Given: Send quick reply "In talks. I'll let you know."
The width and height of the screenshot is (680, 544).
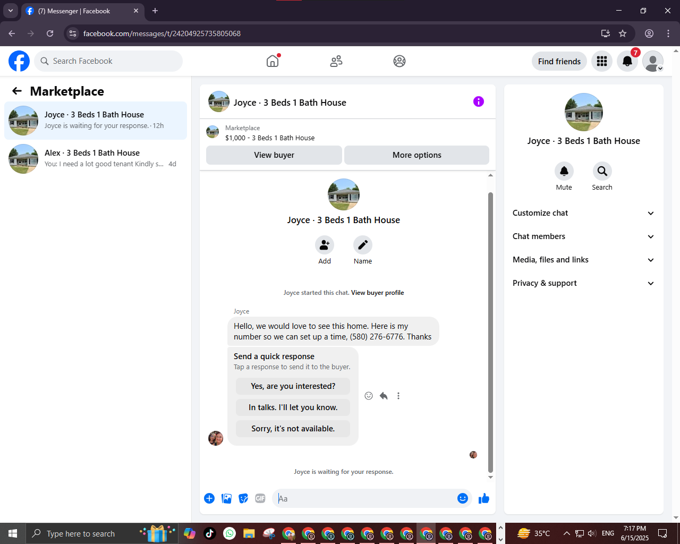Looking at the screenshot, I should pyautogui.click(x=293, y=407).
